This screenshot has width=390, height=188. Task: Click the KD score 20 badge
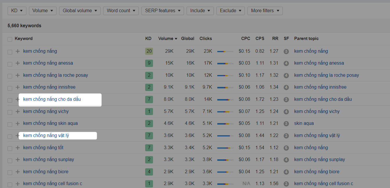[x=149, y=52]
